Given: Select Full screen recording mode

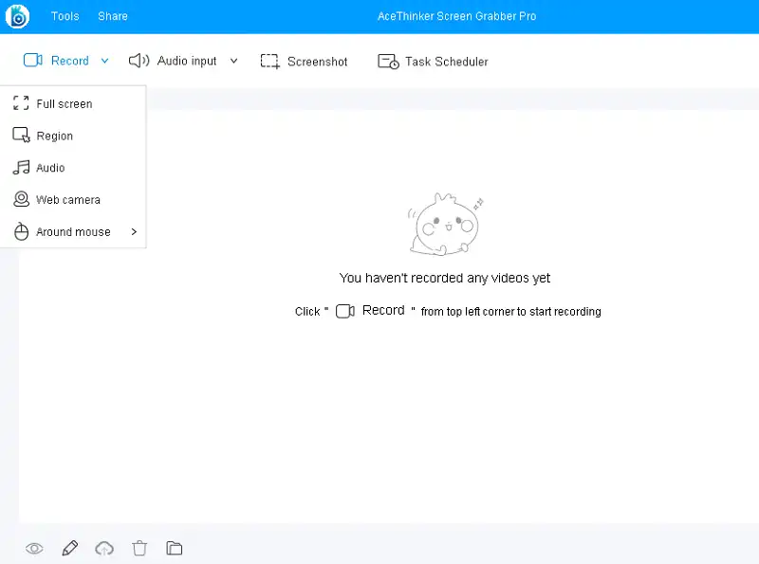Looking at the screenshot, I should pyautogui.click(x=64, y=104).
